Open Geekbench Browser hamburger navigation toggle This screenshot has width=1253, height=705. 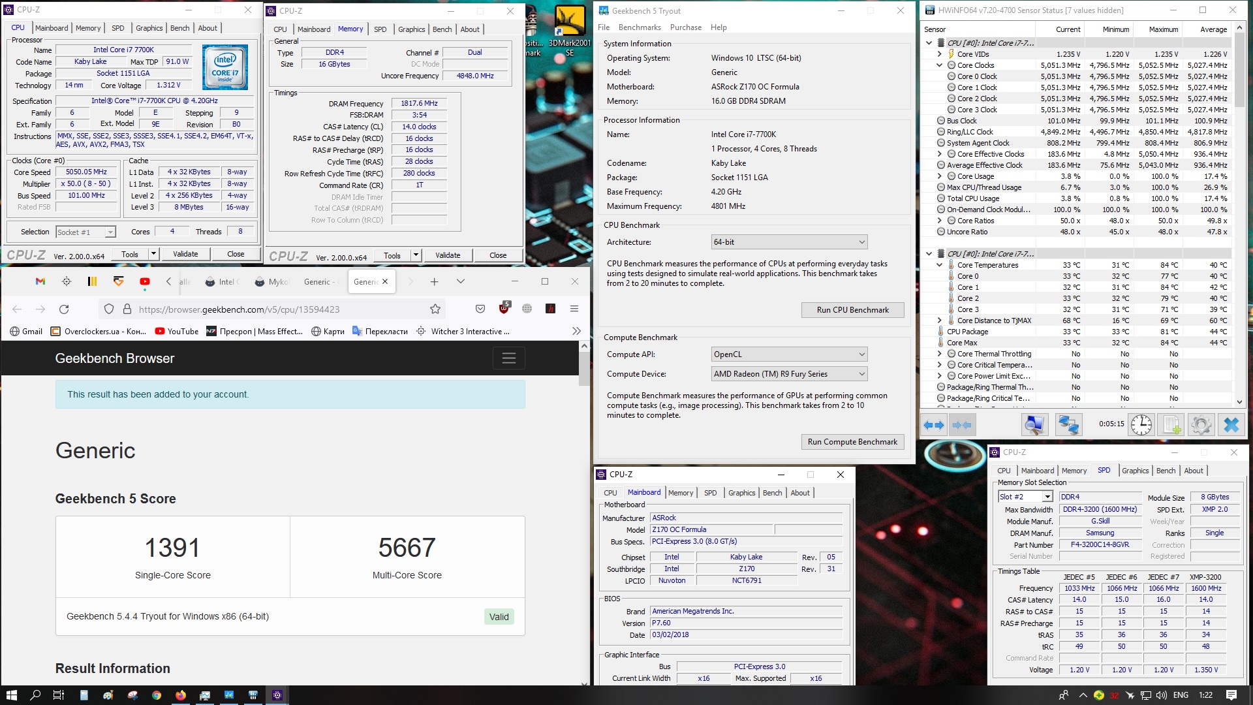click(x=509, y=358)
